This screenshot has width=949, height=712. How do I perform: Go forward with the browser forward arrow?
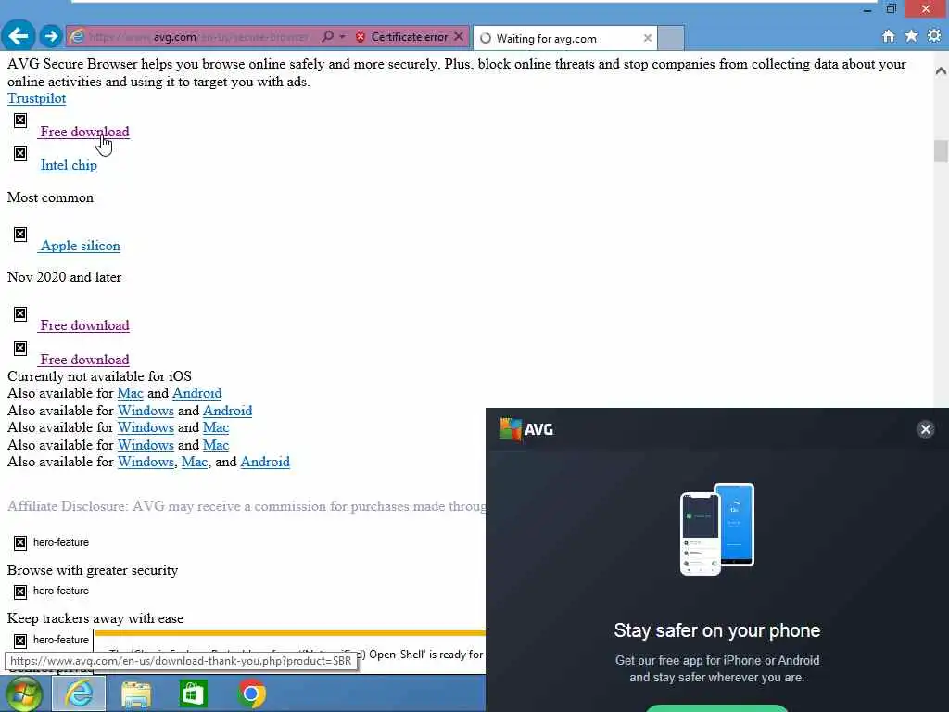51,36
